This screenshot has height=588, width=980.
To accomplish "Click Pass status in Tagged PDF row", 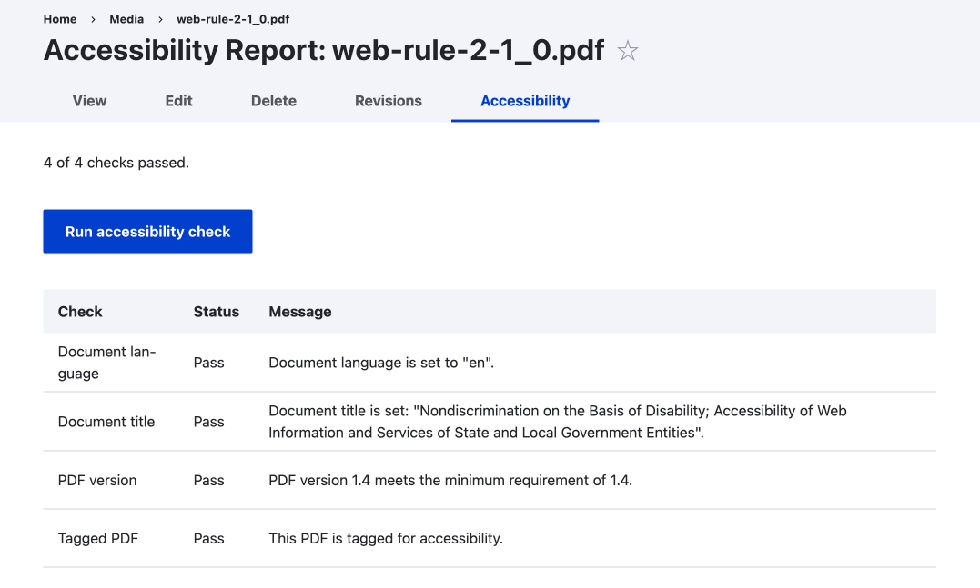I will click(208, 539).
